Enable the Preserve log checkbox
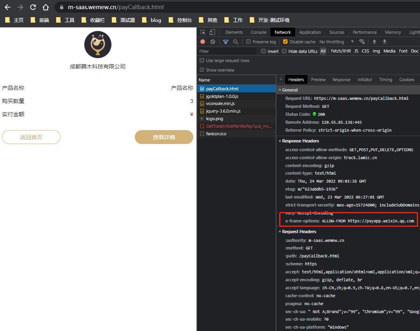The image size is (420, 331). [x=248, y=41]
